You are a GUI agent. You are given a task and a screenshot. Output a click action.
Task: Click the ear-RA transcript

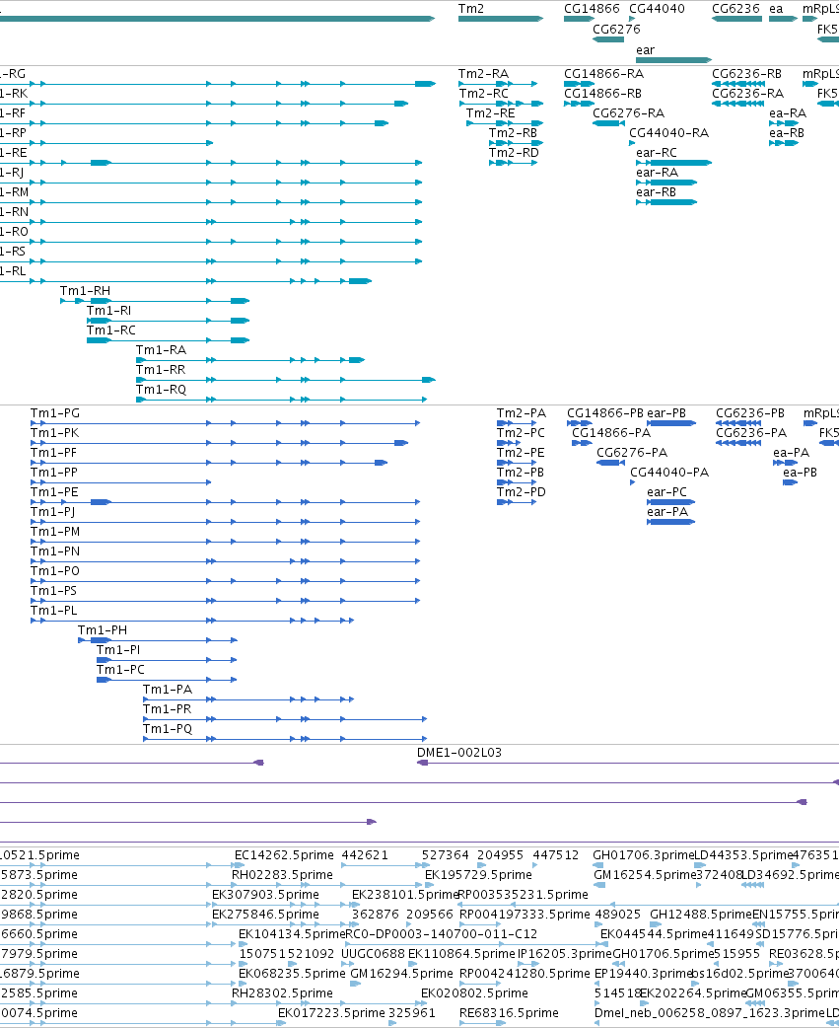(666, 183)
